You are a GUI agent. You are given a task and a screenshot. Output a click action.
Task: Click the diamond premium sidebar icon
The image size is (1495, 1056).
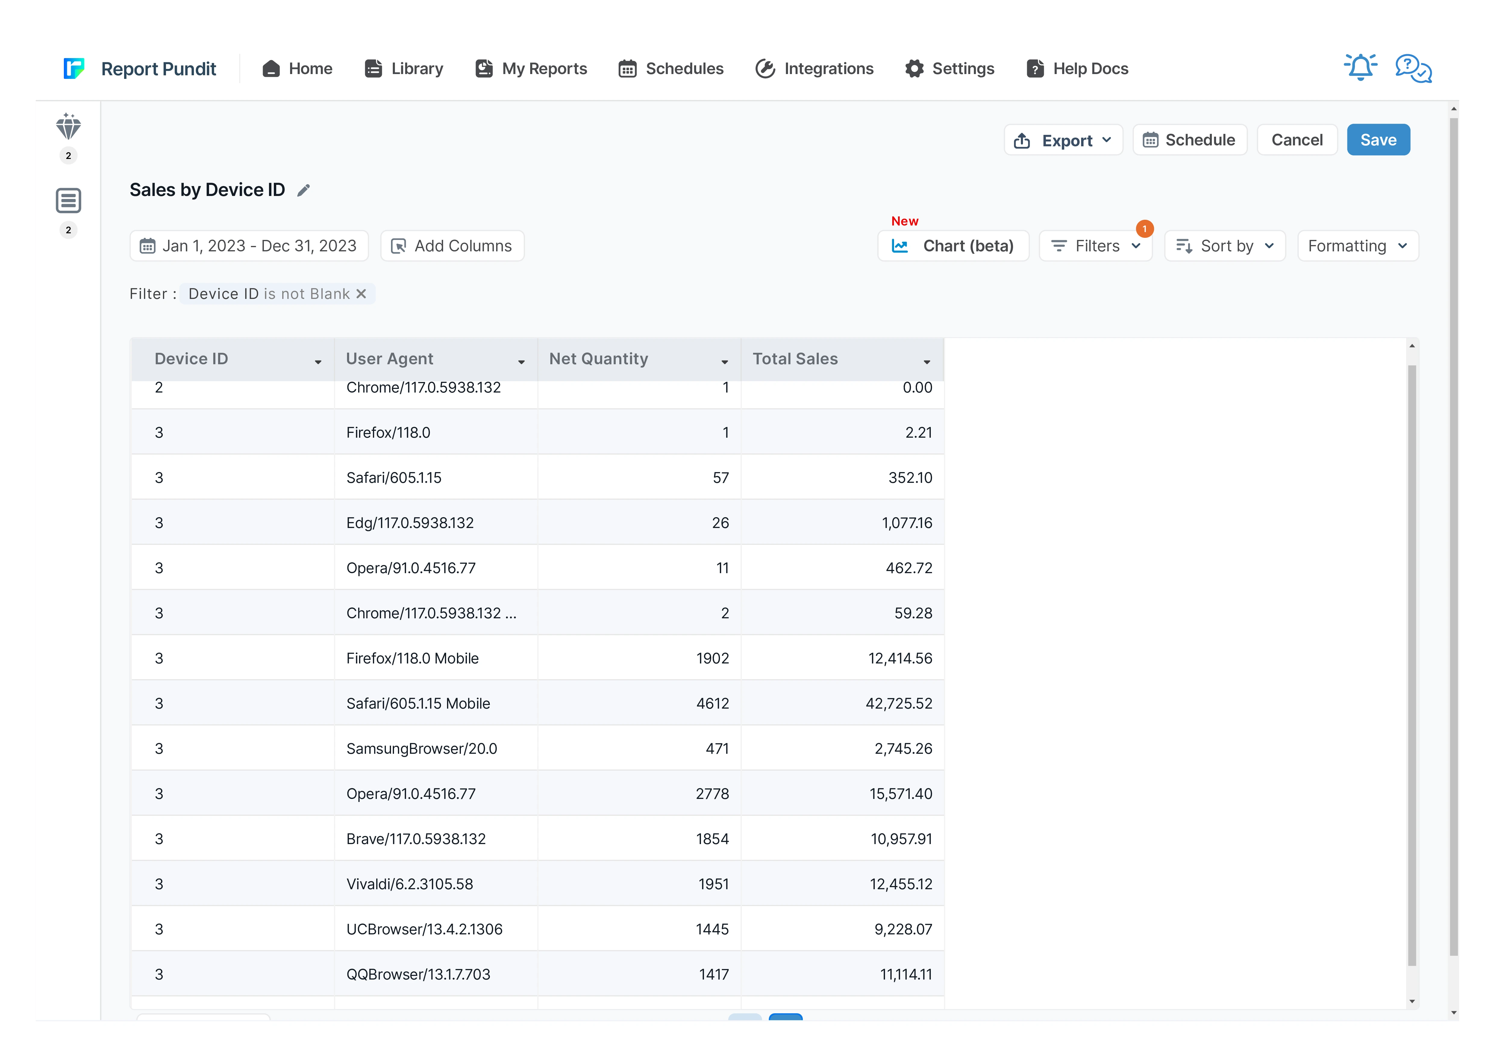tap(68, 126)
